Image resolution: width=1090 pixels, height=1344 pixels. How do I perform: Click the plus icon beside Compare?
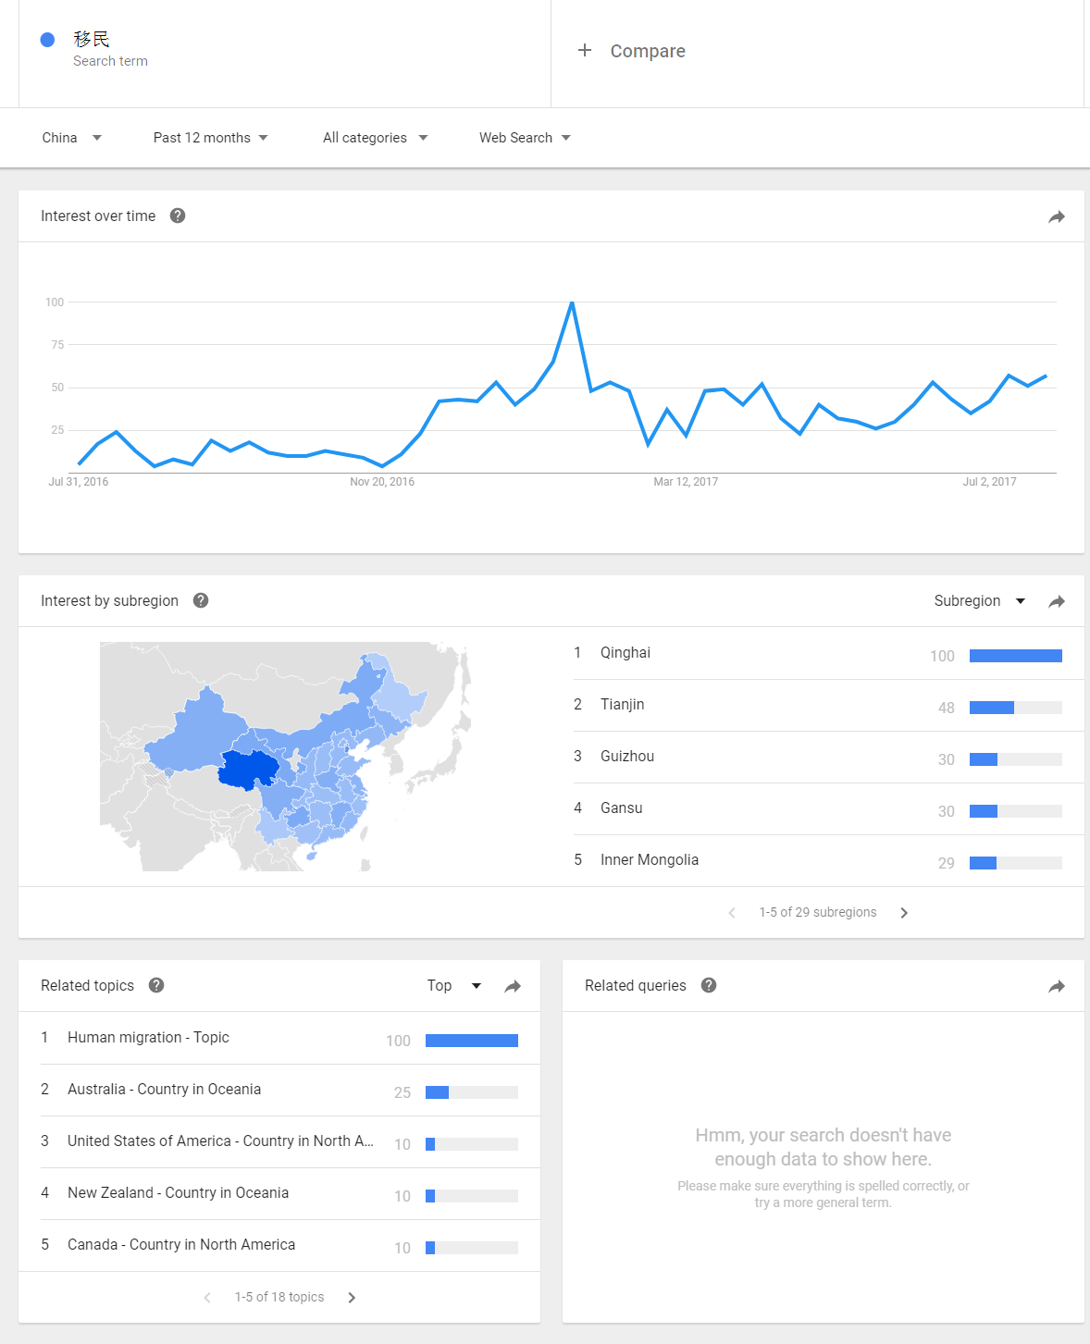click(585, 50)
